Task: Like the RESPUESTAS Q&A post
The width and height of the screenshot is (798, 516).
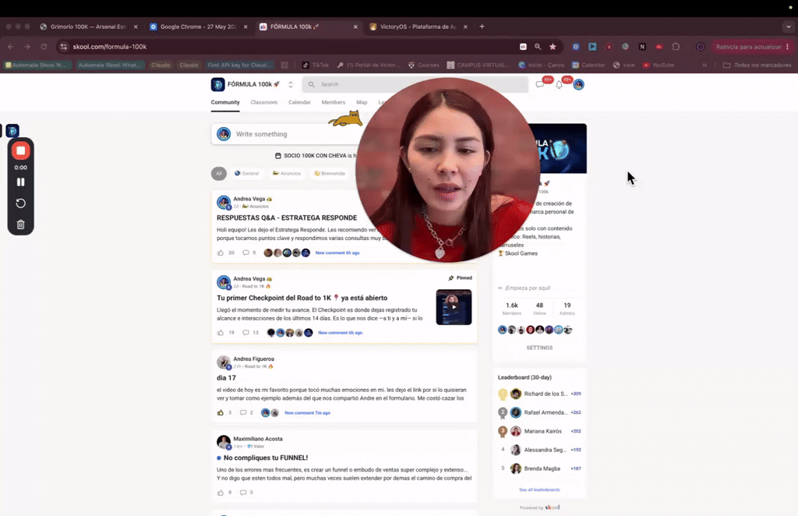Action: (221, 253)
